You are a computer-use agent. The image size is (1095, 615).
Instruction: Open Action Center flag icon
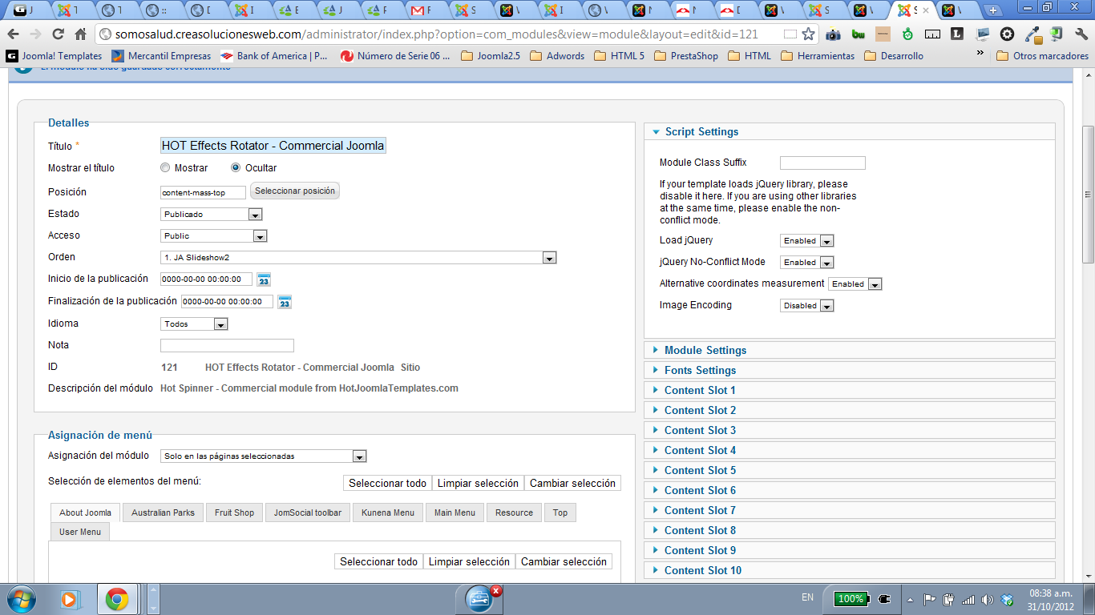[x=930, y=599]
